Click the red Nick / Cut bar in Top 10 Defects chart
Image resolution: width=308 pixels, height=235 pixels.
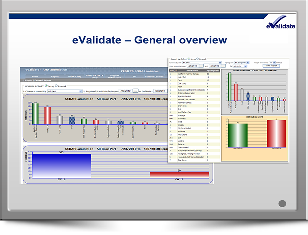point(236,92)
